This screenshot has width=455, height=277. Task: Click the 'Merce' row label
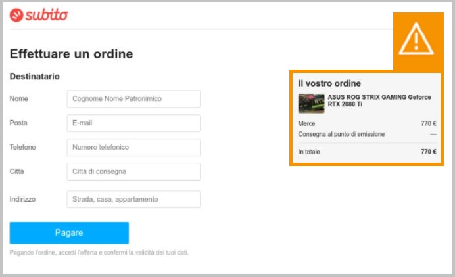click(306, 123)
